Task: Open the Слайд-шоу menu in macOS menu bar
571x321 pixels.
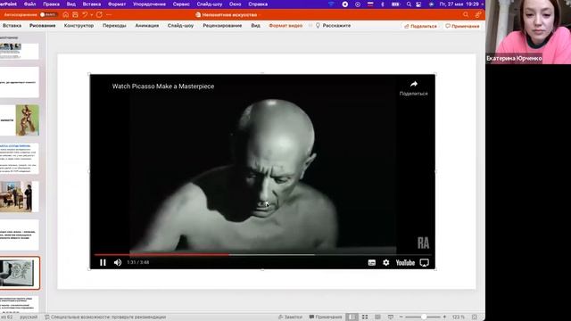Action: point(210,4)
